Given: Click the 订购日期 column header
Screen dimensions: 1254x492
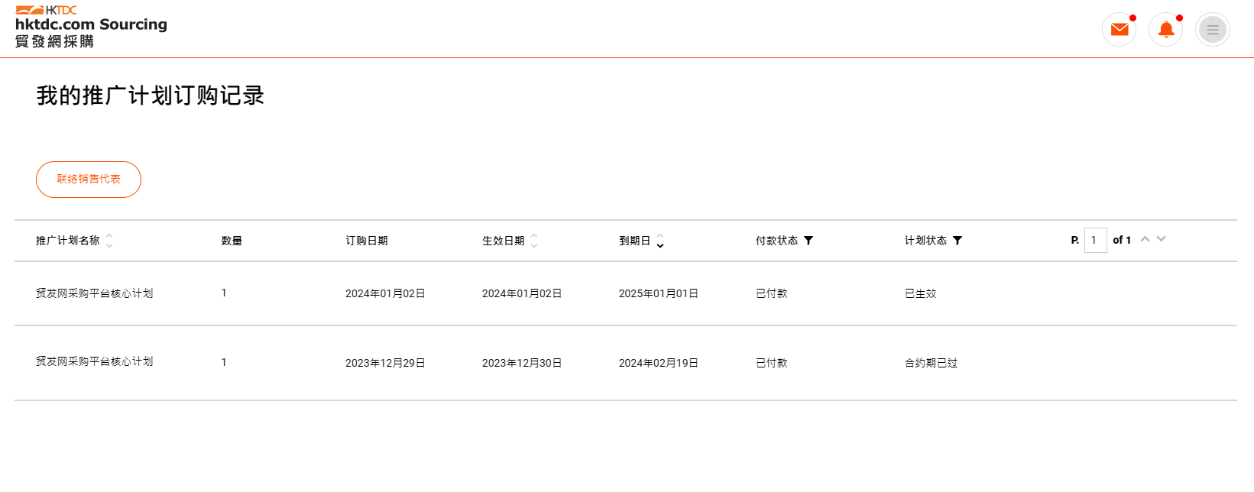Looking at the screenshot, I should click(x=367, y=241).
